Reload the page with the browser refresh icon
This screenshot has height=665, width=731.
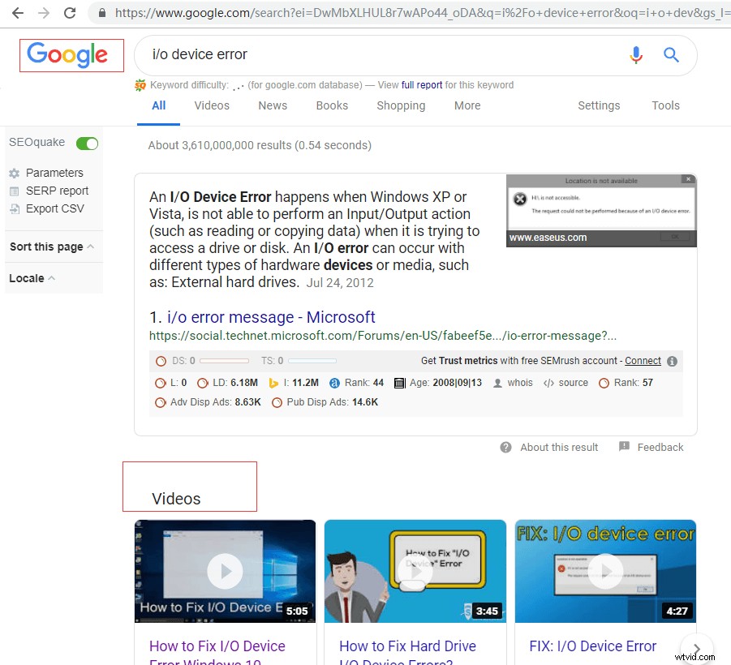(x=70, y=13)
